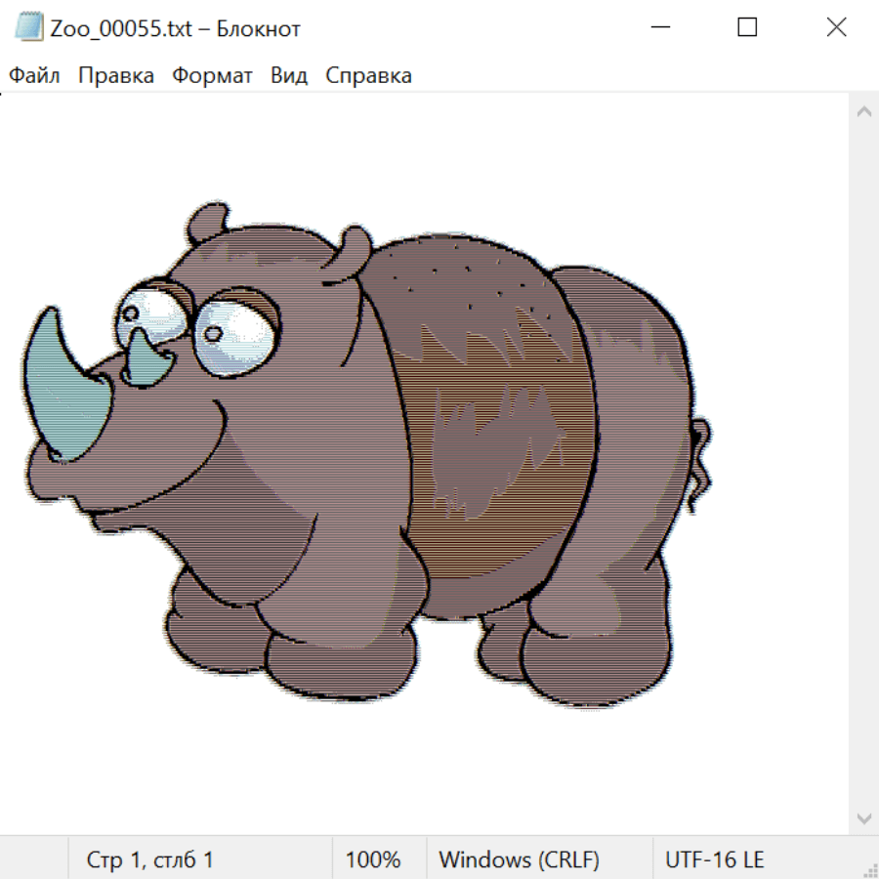This screenshot has height=879, width=879.
Task: Open the Правка menu
Action: click(x=116, y=76)
